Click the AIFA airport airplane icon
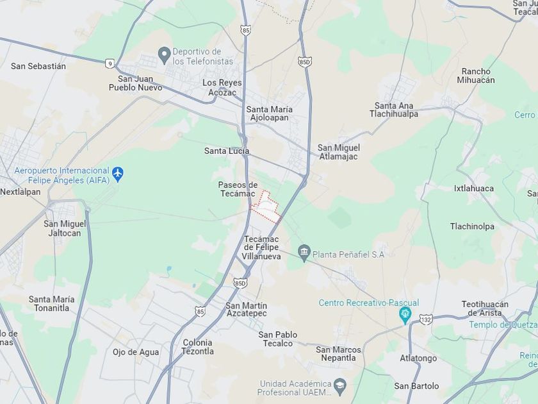Image resolution: width=538 pixels, height=404 pixels. click(x=118, y=174)
